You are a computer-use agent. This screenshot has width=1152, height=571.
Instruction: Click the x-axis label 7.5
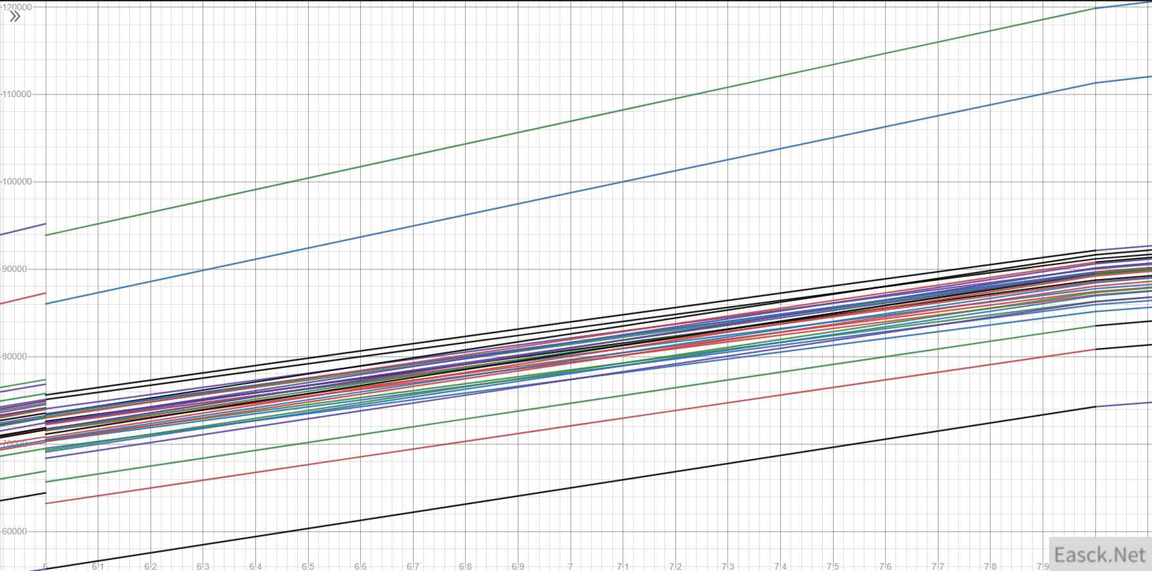pos(832,566)
